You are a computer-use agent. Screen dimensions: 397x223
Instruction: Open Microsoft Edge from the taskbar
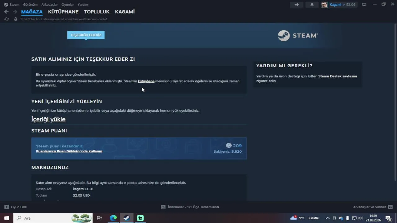click(113, 218)
